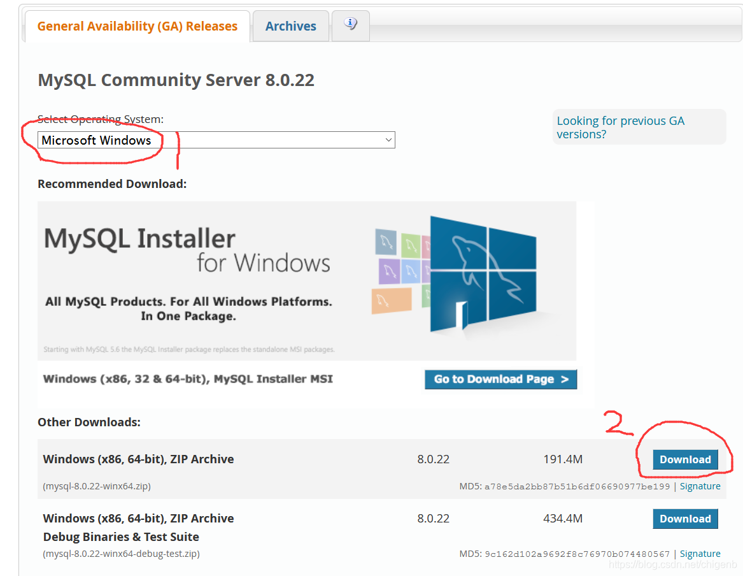The image size is (743, 576).
Task: Click the MD5 hash starting with a78e5da2
Action: tap(577, 486)
